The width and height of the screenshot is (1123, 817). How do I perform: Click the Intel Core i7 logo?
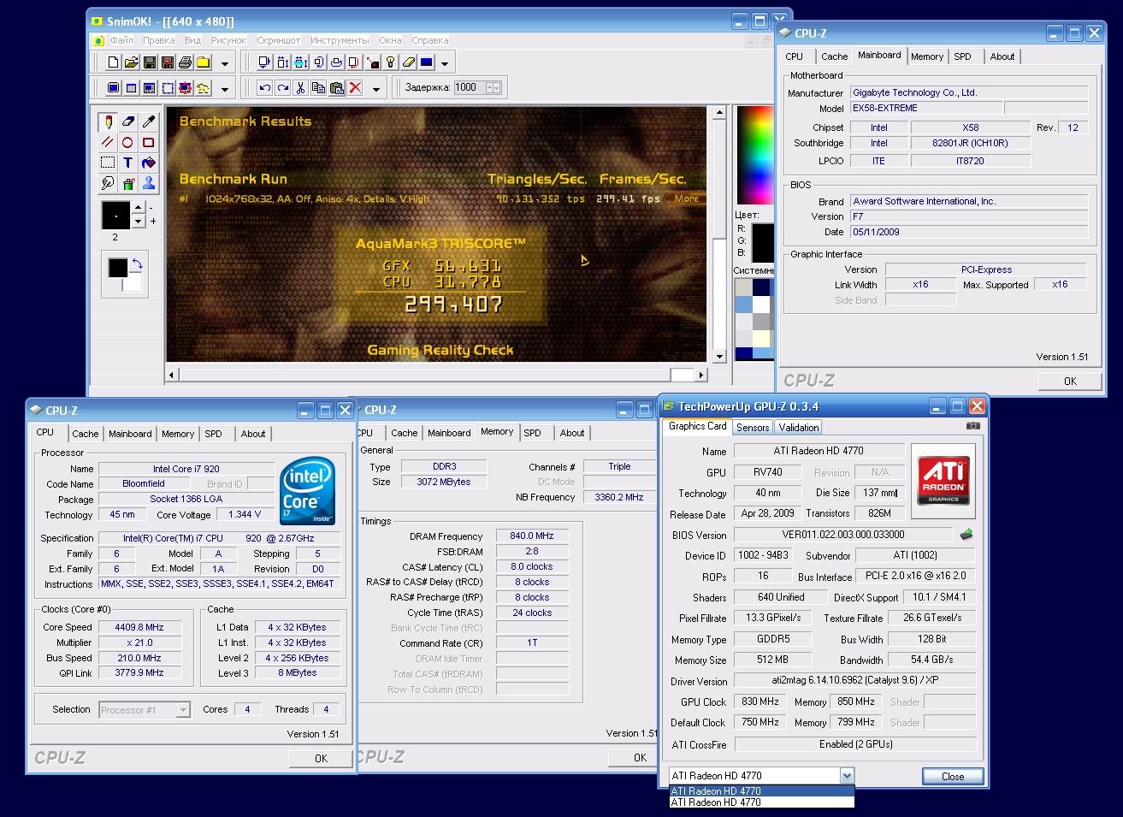click(x=306, y=492)
